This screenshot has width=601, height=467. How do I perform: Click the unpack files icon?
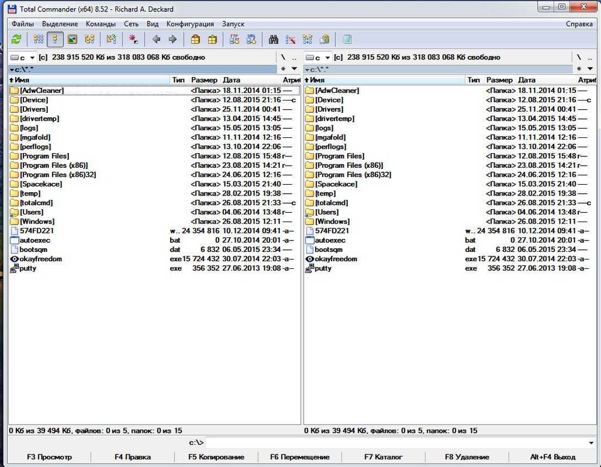tap(212, 39)
